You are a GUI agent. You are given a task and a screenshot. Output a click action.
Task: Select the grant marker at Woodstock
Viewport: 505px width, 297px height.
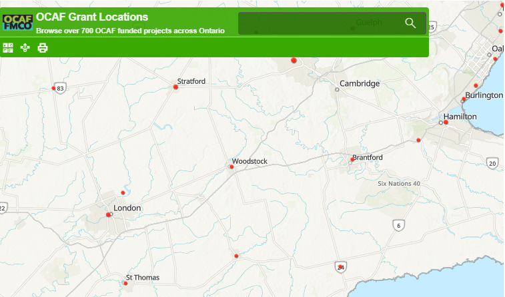coord(231,167)
